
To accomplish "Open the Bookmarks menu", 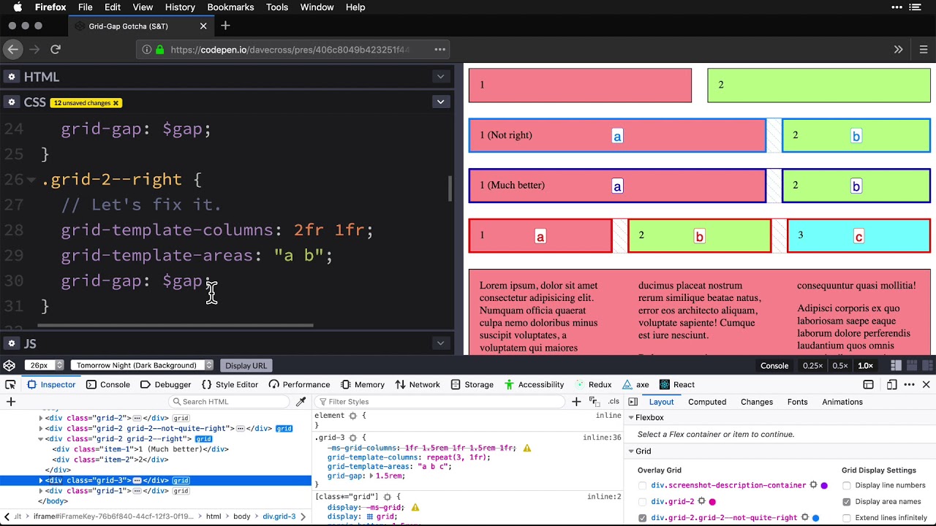I will [230, 7].
